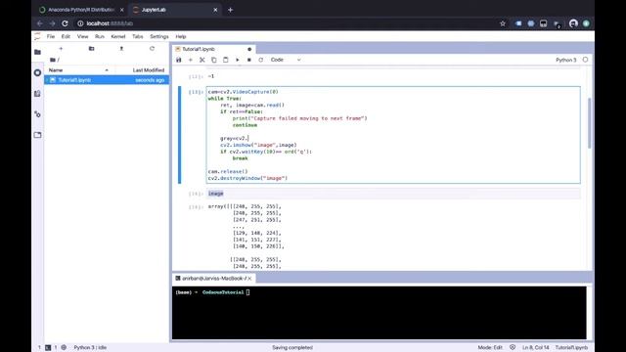Click the New Launcher plus icon
Viewport: 626px width, 352px height.
tap(61, 49)
